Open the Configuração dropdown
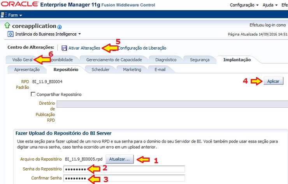288x184 pixels. [244, 5]
